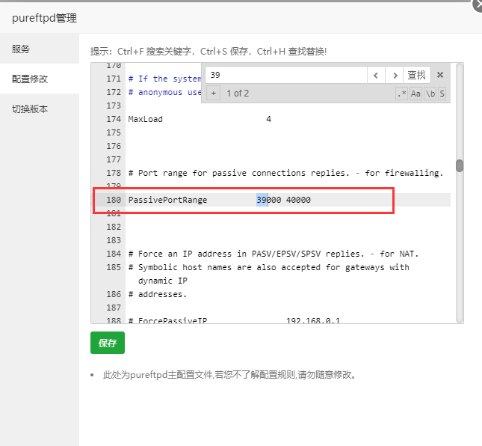Click the green 保存 button
This screenshot has width=482, height=446.
point(108,343)
